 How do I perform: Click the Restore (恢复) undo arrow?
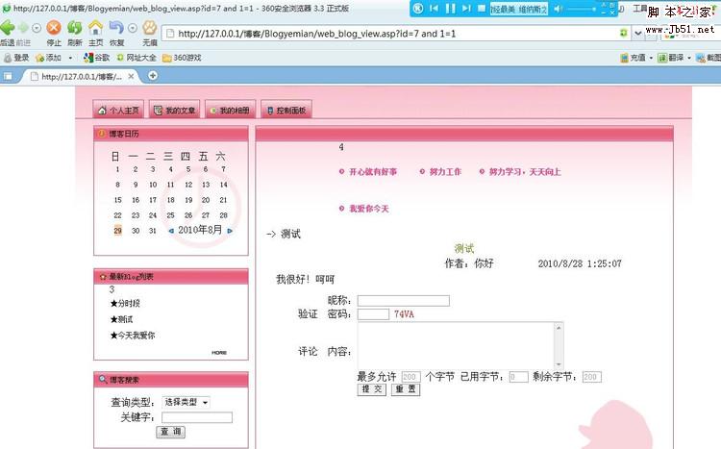coord(116,28)
